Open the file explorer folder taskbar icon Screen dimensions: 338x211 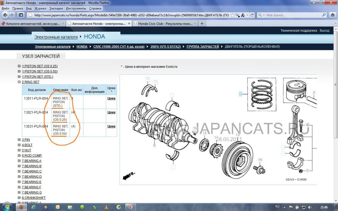tap(69, 207)
